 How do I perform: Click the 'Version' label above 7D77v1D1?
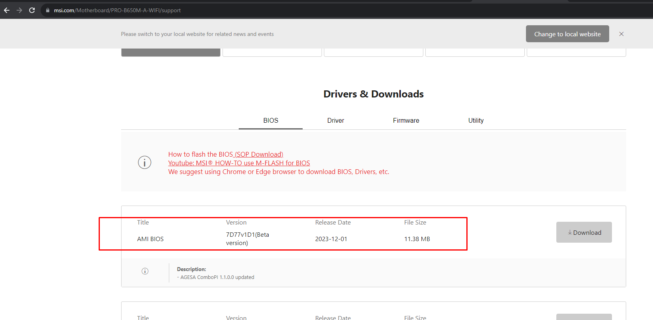pyautogui.click(x=236, y=223)
